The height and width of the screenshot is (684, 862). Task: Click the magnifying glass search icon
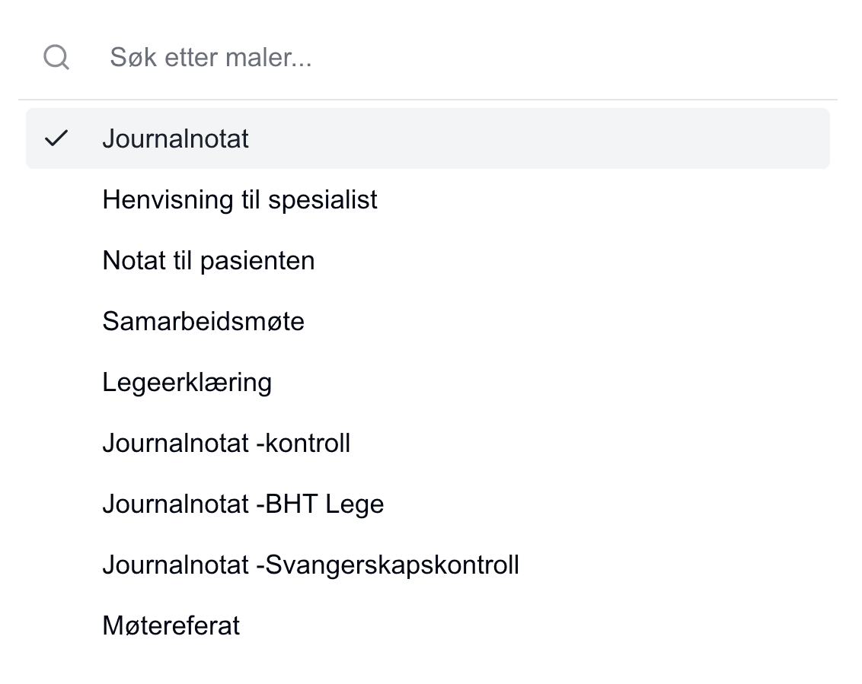56,57
